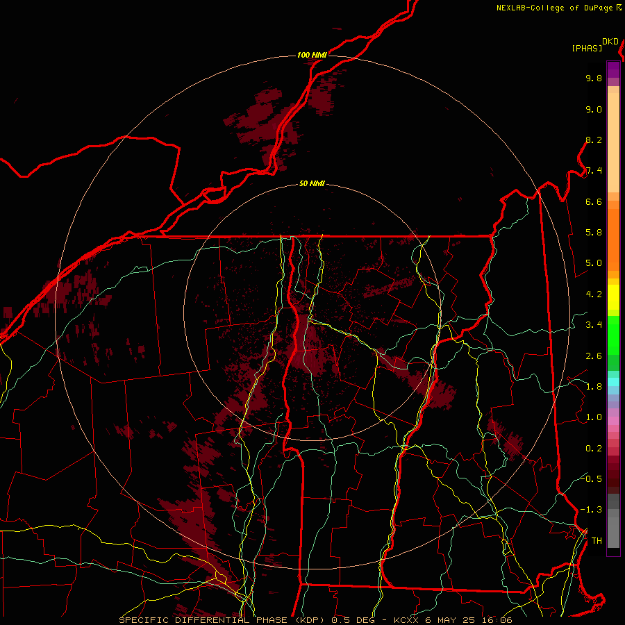Click the 7.4 value on color scale
Screen dimensions: 625x625
594,171
